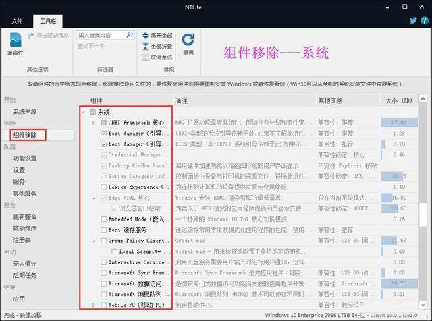Click 全部折叠 collapse all icon
432x321 pixels.
click(146, 47)
